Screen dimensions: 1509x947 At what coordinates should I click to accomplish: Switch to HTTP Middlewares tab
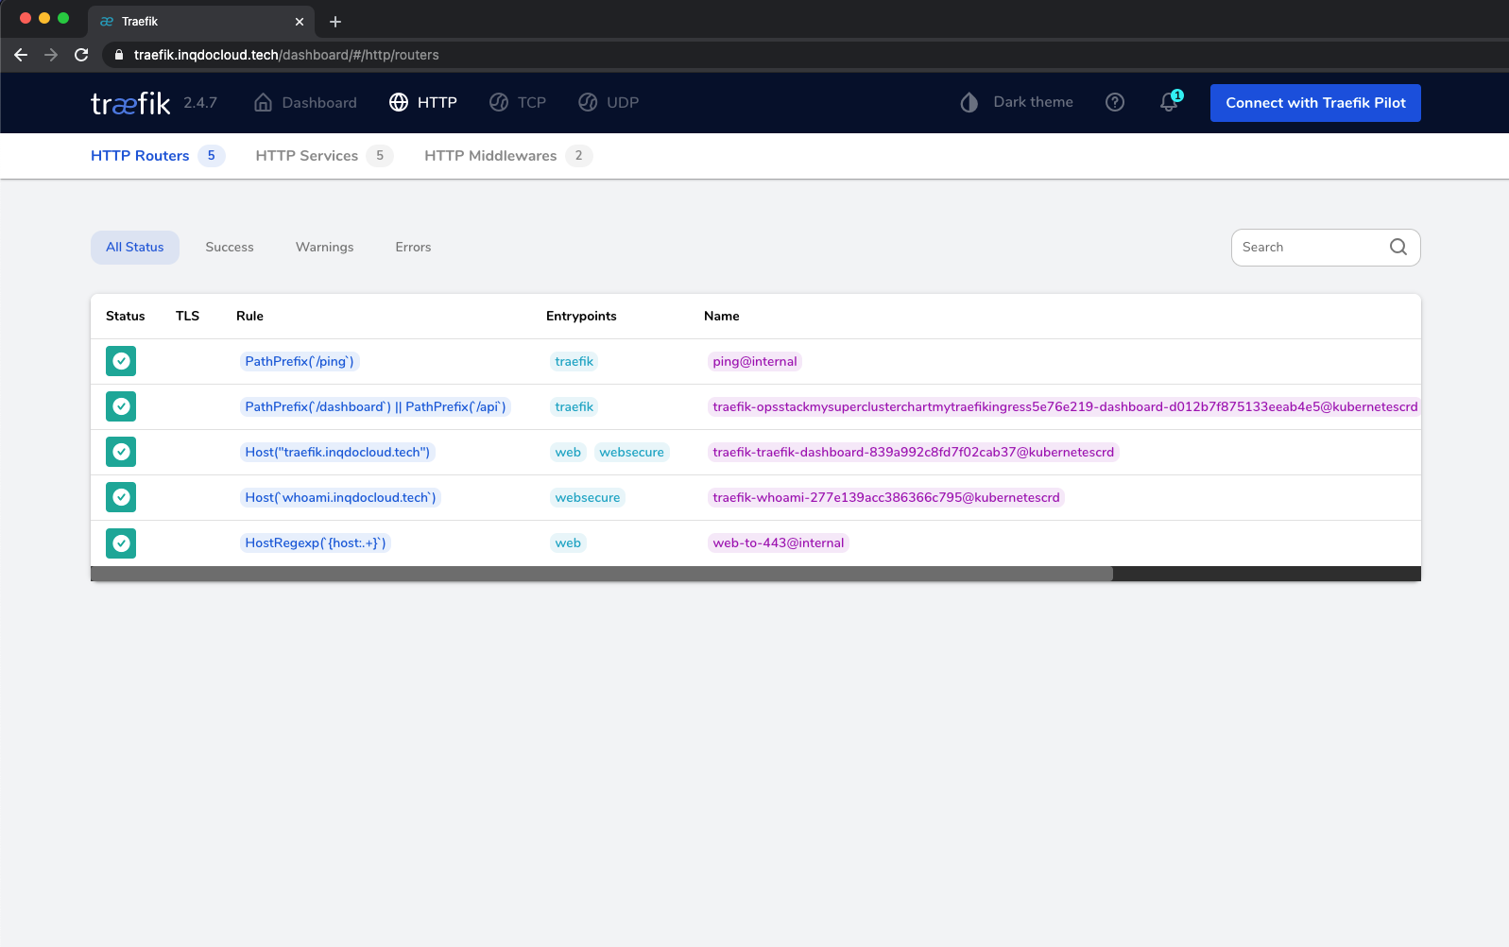coord(508,156)
